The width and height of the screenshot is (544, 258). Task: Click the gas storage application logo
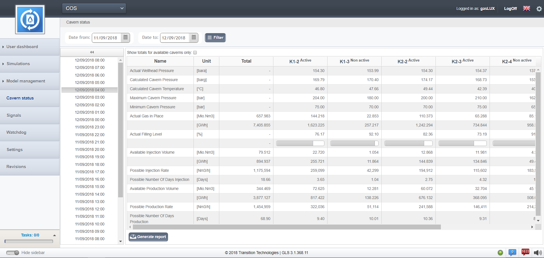click(30, 20)
